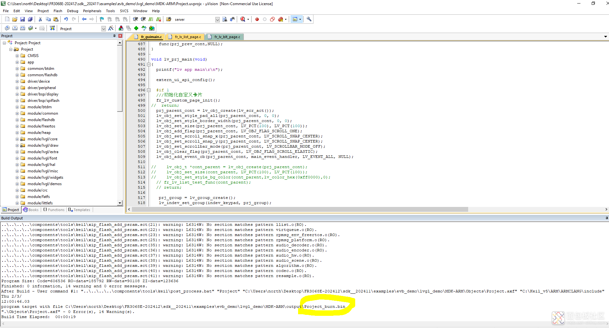
Task: Collapse code fold at line 491
Action: click(x=149, y=64)
